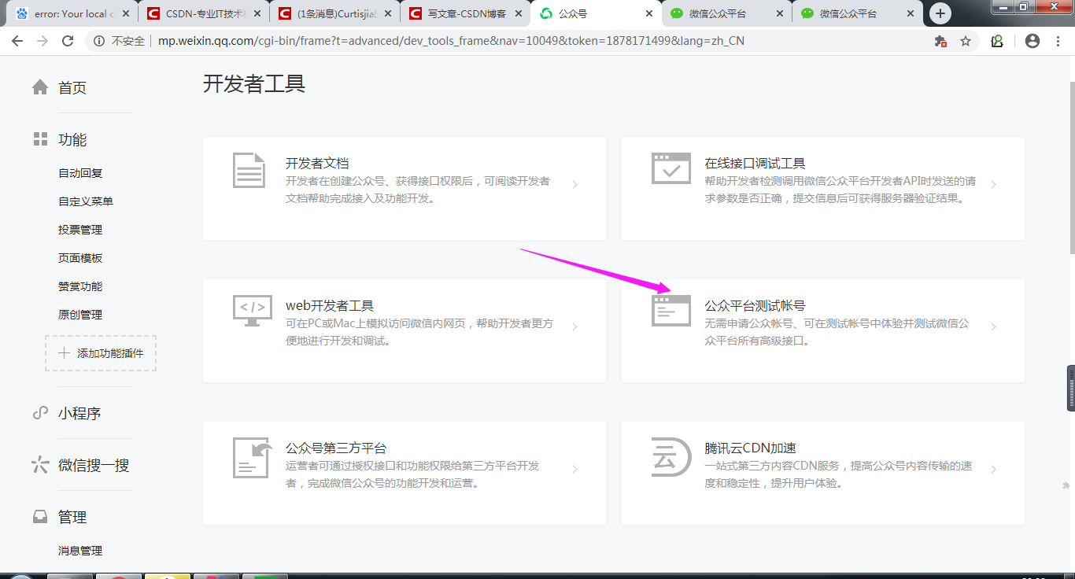This screenshot has height=579, width=1075.
Task: Switch to the 写文章-CSDN博客 tab
Action: click(464, 13)
